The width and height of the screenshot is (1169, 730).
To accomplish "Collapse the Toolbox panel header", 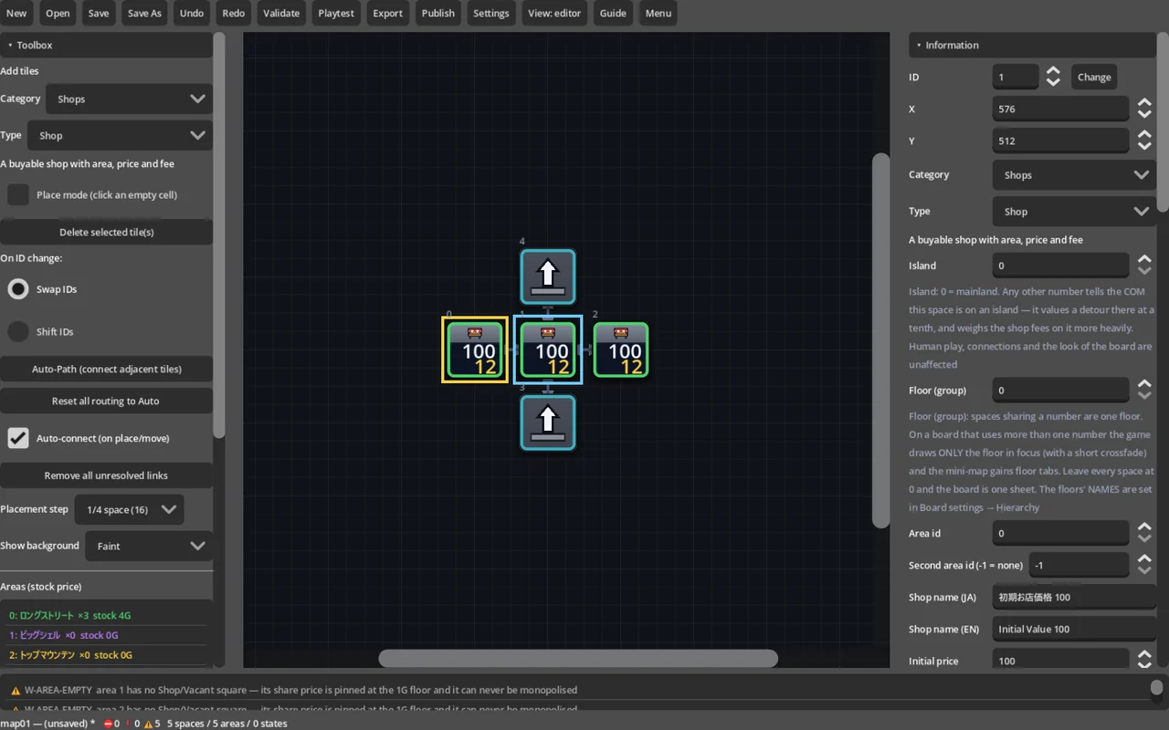I will (x=106, y=45).
